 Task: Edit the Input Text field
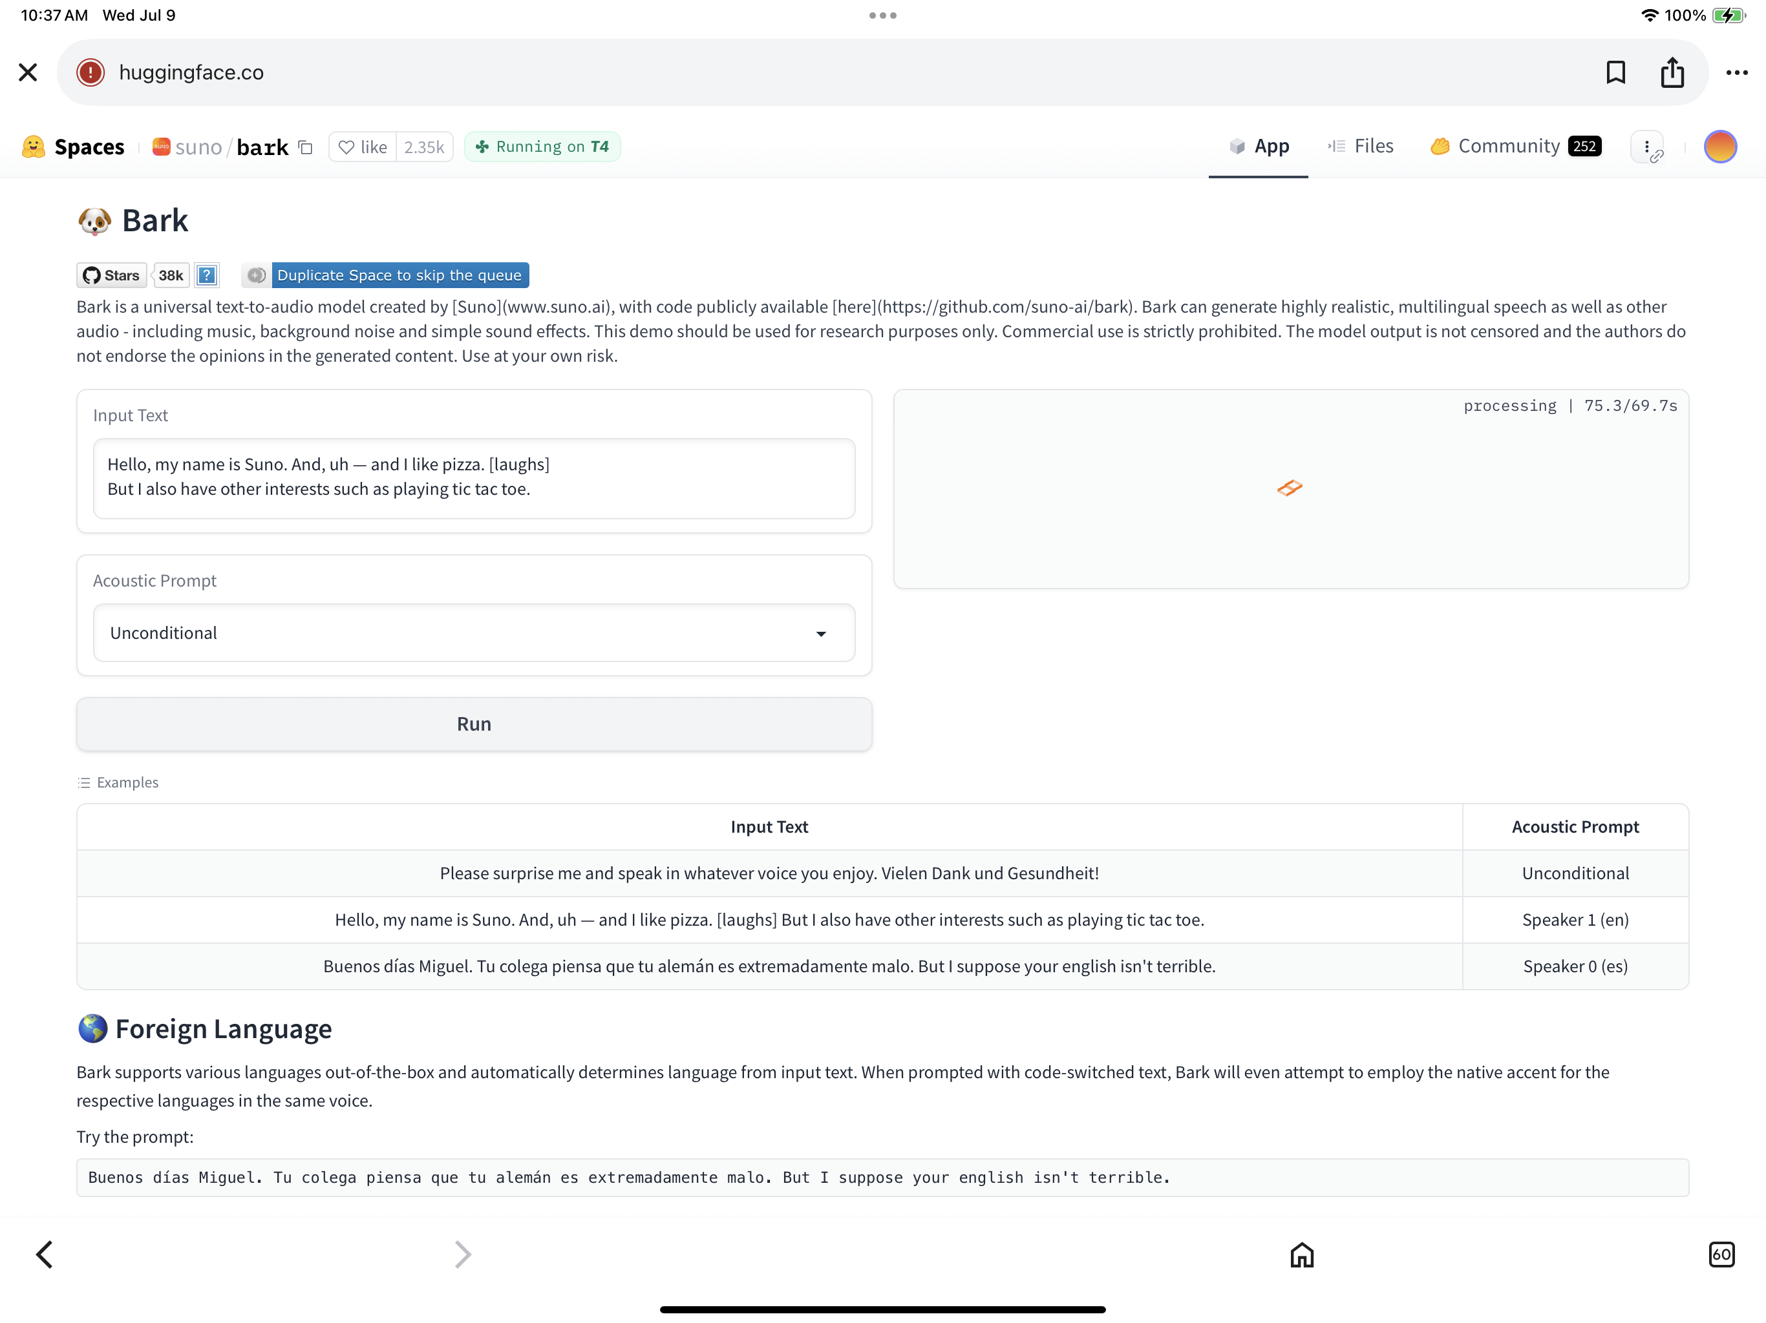[x=474, y=478]
